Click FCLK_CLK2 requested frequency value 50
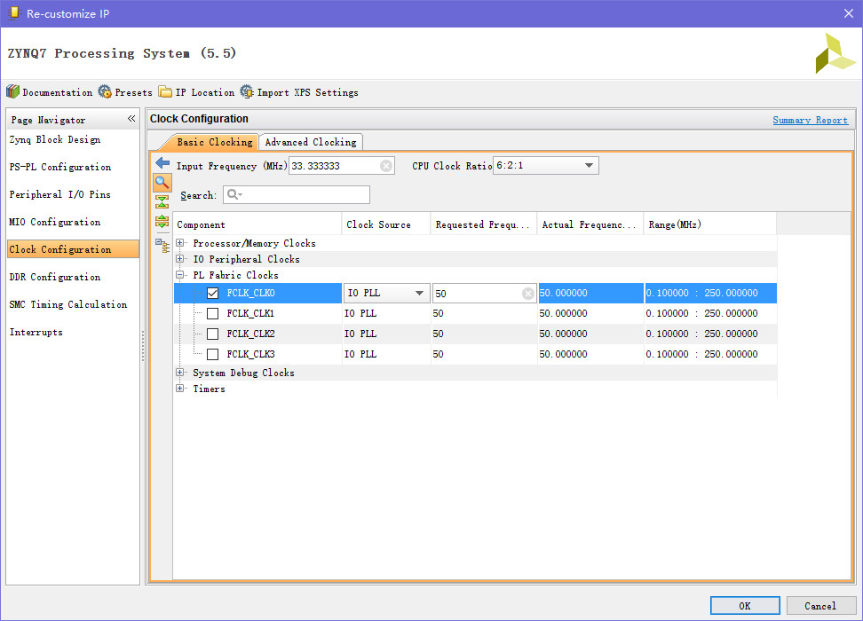Viewport: 863px width, 621px height. 483,334
